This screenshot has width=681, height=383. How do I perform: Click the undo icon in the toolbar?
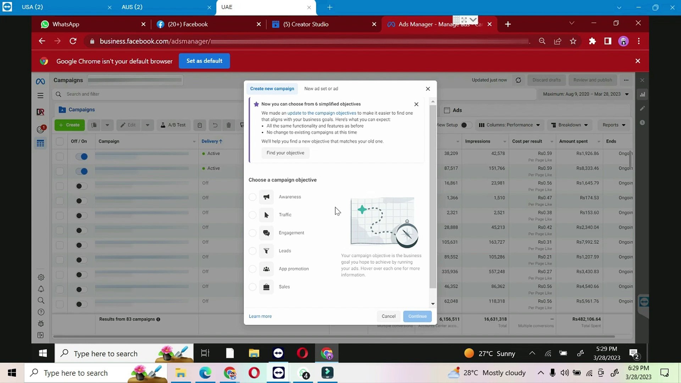[215, 125]
